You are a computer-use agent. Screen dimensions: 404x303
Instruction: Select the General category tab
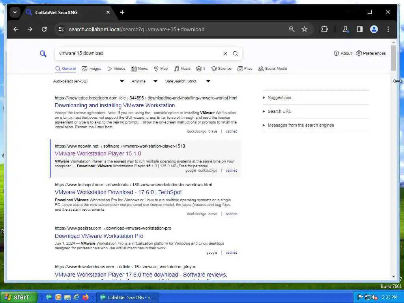tap(65, 69)
